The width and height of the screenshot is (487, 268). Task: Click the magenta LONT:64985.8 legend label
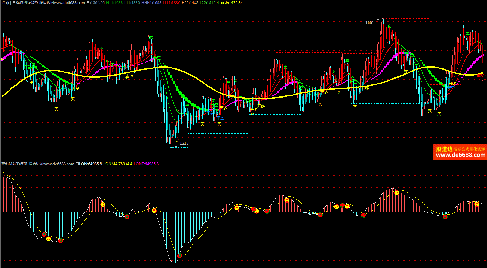pos(146,164)
